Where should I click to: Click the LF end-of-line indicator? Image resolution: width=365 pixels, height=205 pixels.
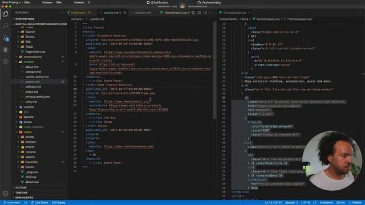click(315, 203)
